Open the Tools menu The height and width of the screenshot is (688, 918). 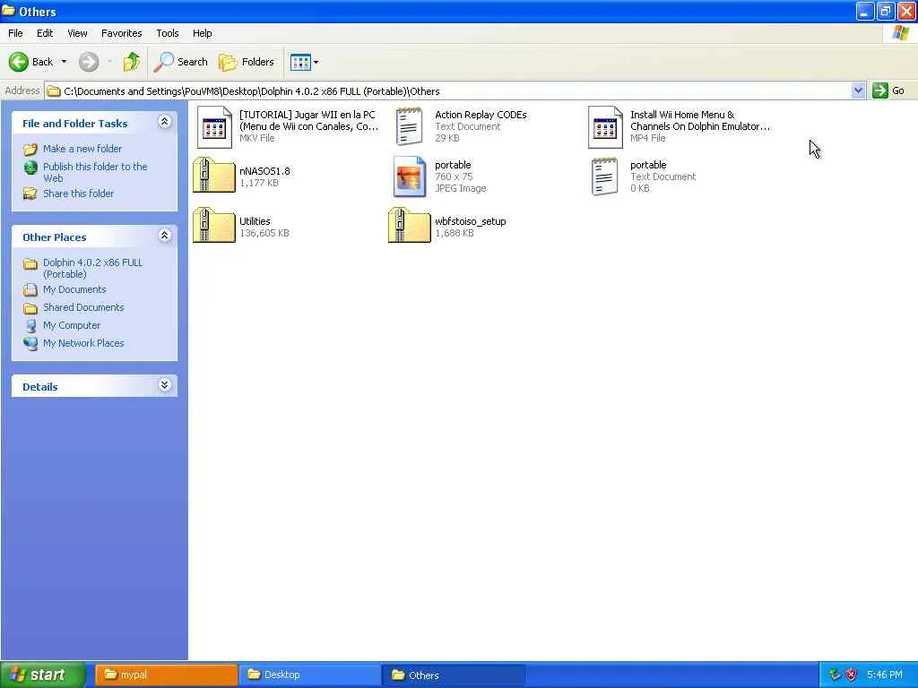[168, 33]
